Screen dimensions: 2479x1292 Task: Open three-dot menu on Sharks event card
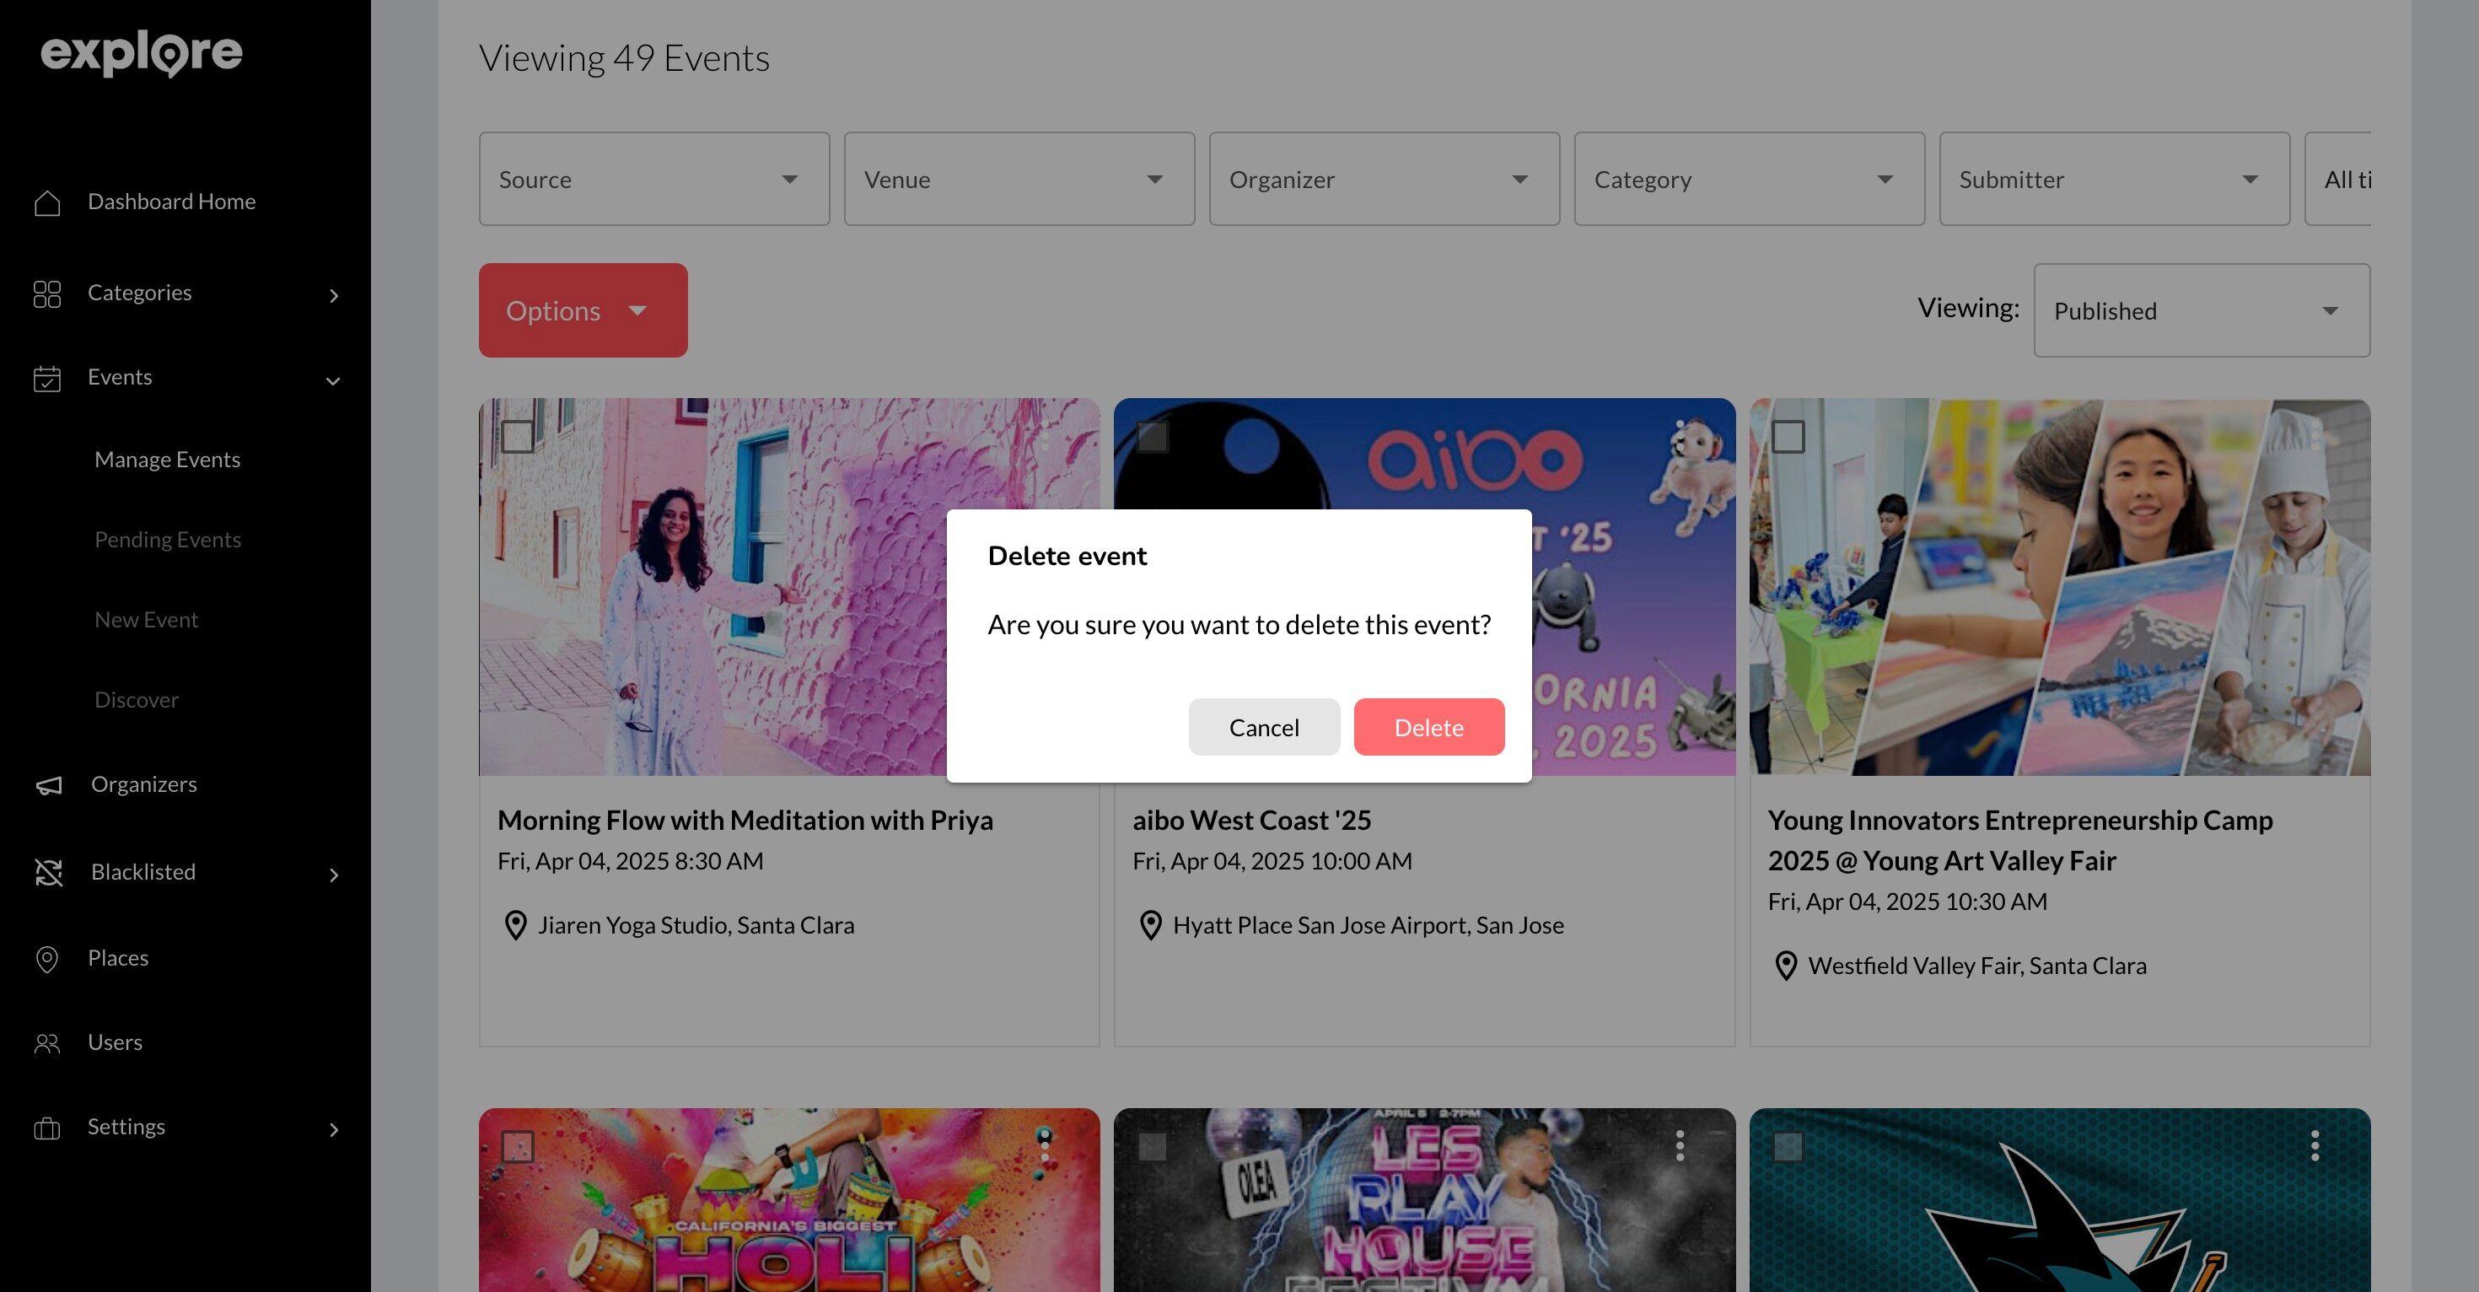click(2315, 1145)
